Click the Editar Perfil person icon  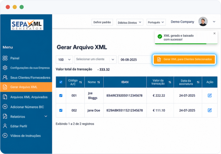[x=5, y=126]
